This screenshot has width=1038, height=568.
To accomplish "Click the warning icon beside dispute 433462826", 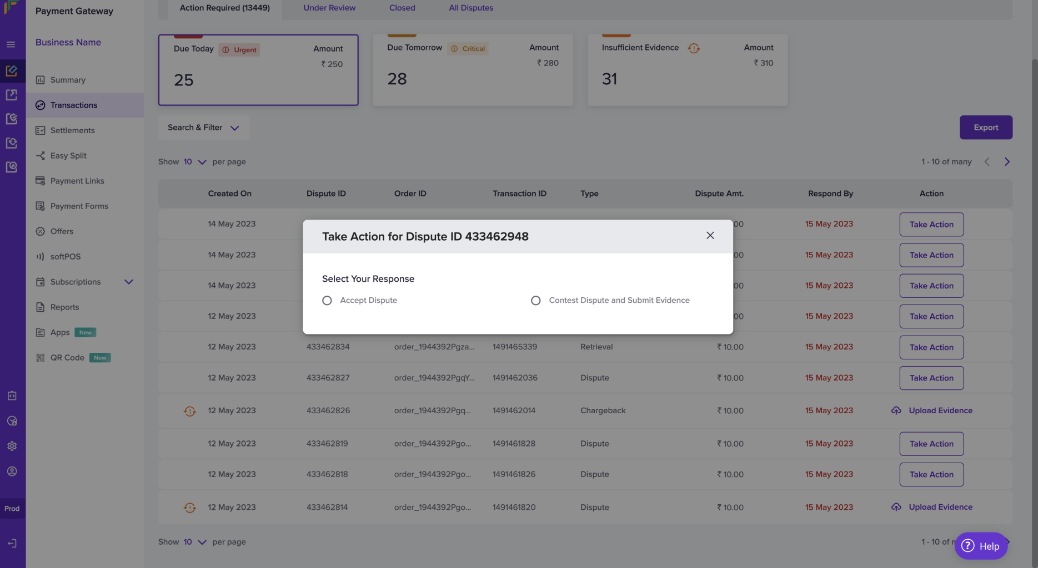I will coord(189,411).
